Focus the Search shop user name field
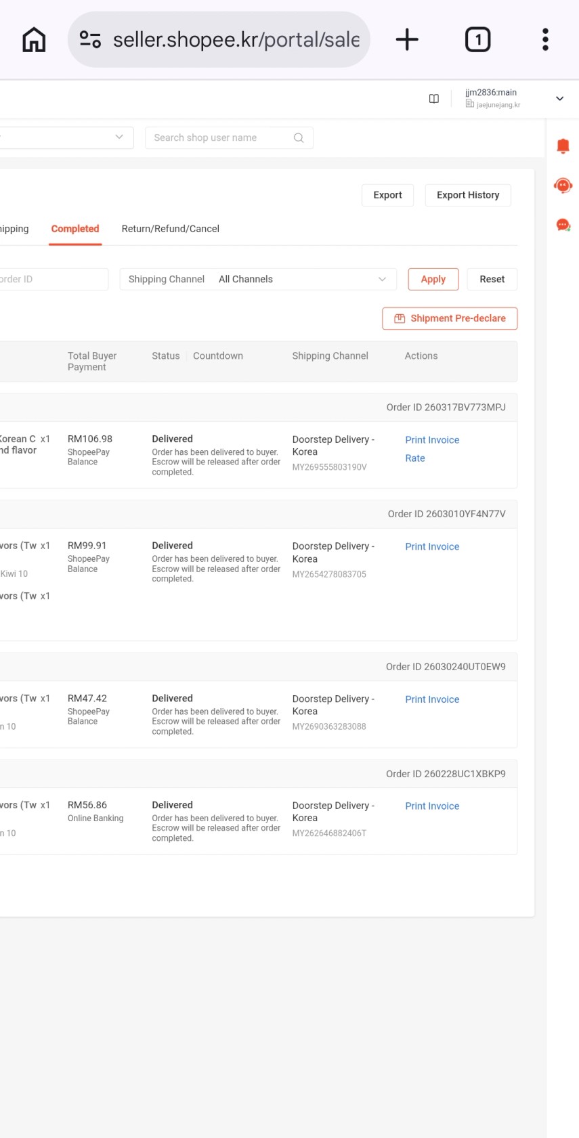The width and height of the screenshot is (579, 1138). tap(220, 138)
